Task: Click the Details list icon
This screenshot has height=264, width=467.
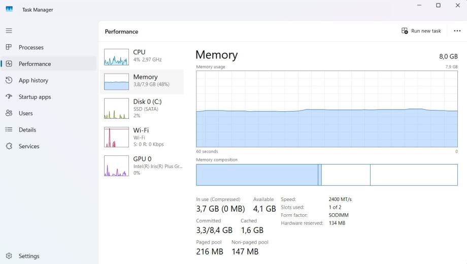Action: pyautogui.click(x=9, y=129)
